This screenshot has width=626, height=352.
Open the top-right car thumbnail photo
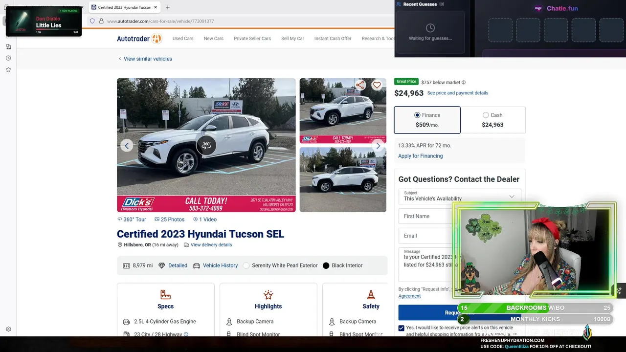pyautogui.click(x=343, y=110)
